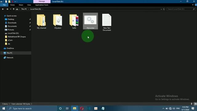The width and height of the screenshot is (197, 111).
Task: Open Task View from the taskbar
Action: (x=67, y=108)
